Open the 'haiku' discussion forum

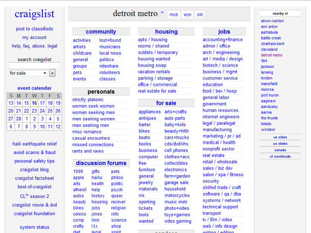(97, 178)
